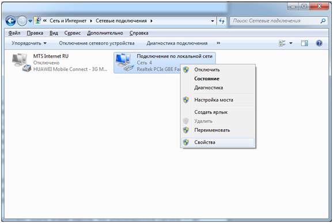The width and height of the screenshot is (333, 223).
Task: Choose 'Переименовать' in context menu
Action: 218,130
